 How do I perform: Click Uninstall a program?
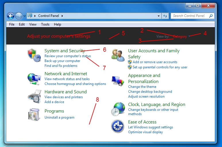click(x=59, y=117)
